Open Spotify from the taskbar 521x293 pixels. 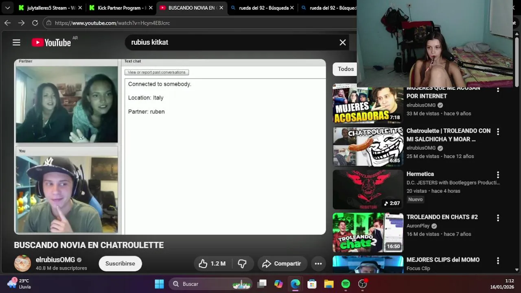tap(346, 284)
